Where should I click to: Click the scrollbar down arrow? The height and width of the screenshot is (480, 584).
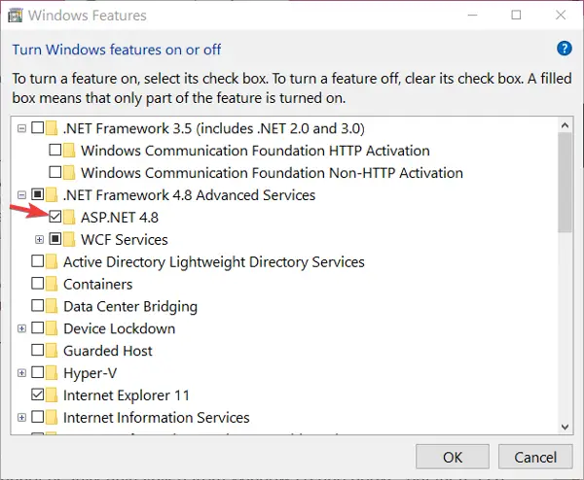[x=565, y=427]
